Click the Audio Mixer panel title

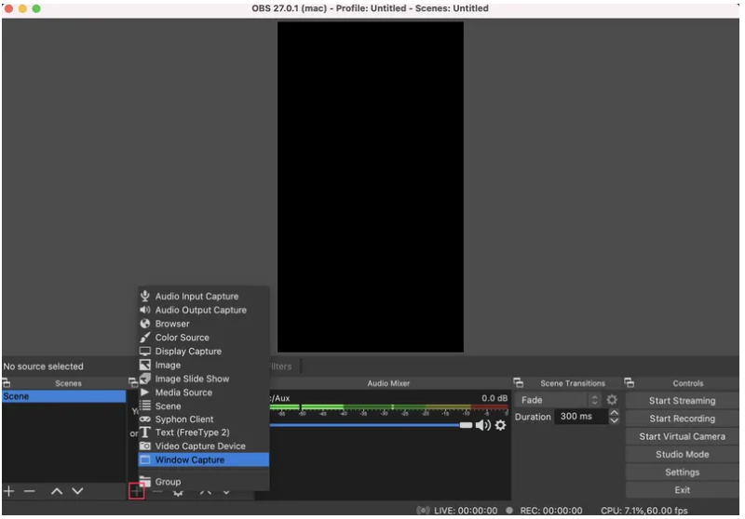388,383
